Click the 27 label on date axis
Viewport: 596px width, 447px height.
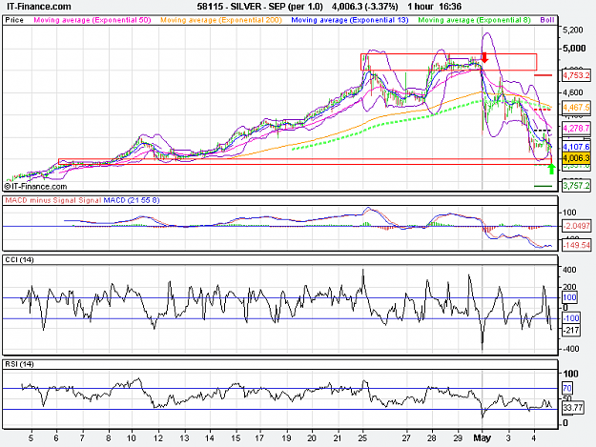click(406, 437)
